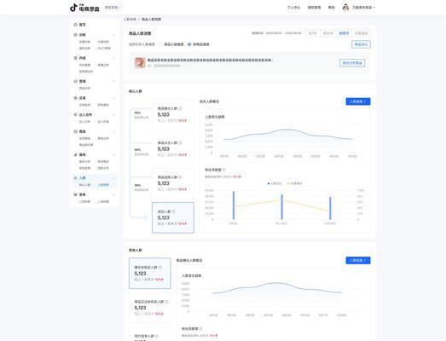The height and width of the screenshot is (341, 446).
Task: Click the 内容 document icon in sidebar
Action: click(75, 58)
